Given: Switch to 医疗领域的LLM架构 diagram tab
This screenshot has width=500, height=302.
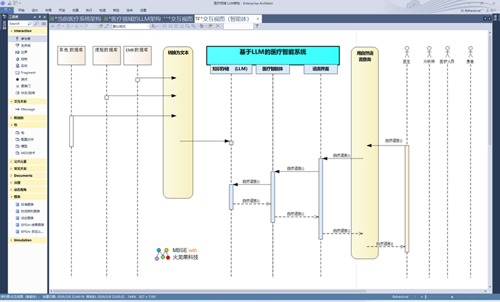Looking at the screenshot, I should coord(131,18).
